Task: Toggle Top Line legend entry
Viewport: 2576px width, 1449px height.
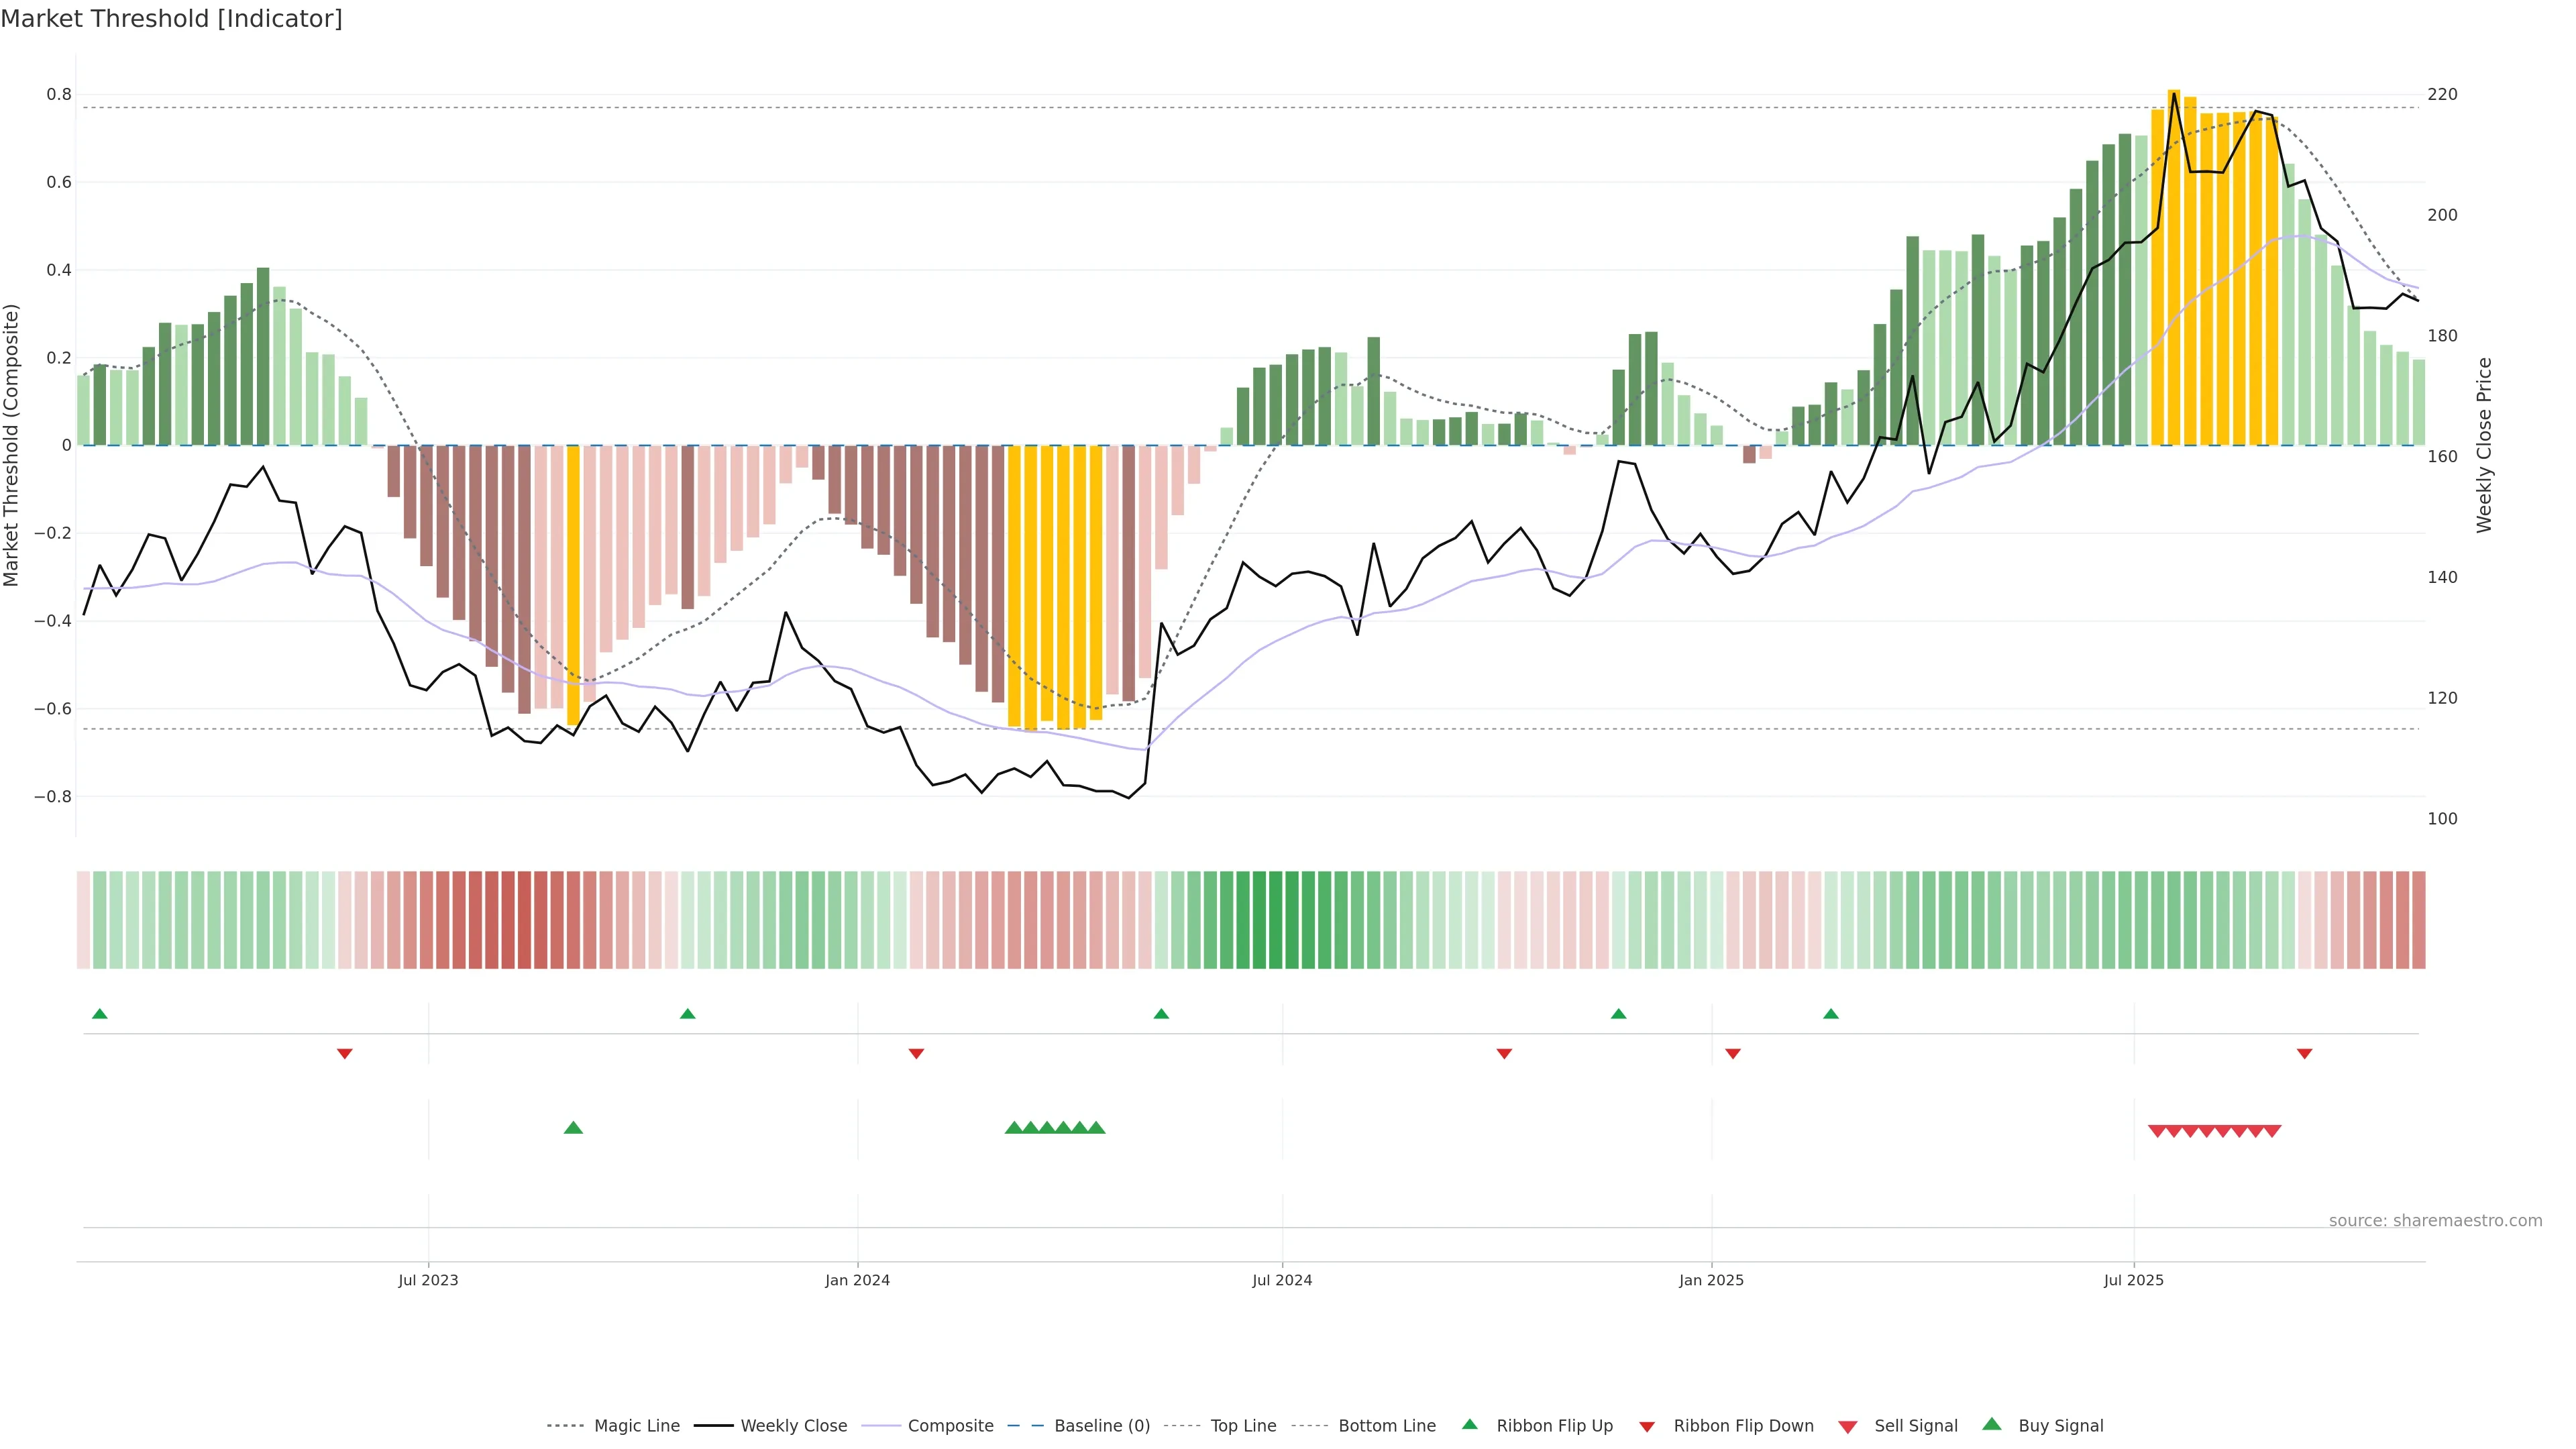Action: pos(1243,1426)
